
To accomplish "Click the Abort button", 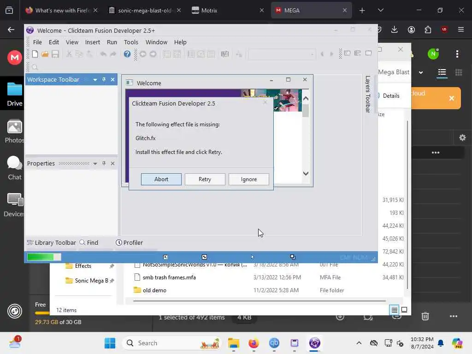I will tap(161, 179).
